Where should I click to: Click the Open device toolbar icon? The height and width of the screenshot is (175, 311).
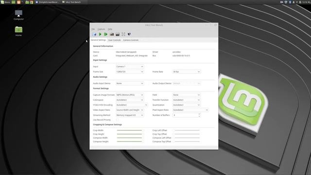click(x=94, y=35)
